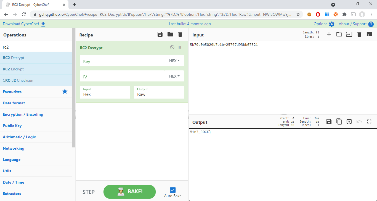Open folder as input icon
The width and height of the screenshot is (377, 201).
339,34
